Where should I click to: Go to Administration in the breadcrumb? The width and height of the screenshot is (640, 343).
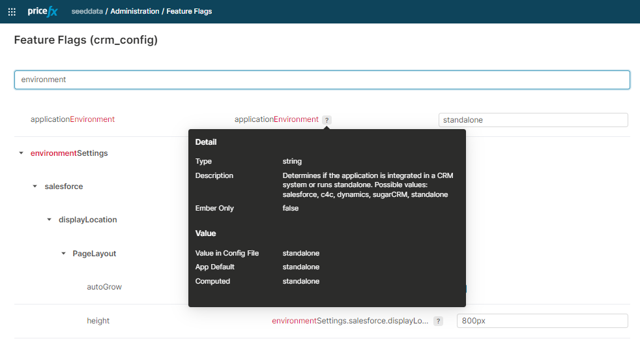(x=134, y=12)
